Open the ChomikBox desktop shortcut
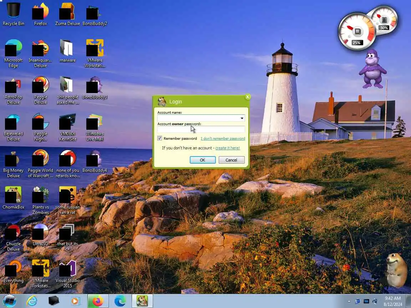This screenshot has height=308, width=411. point(13,197)
